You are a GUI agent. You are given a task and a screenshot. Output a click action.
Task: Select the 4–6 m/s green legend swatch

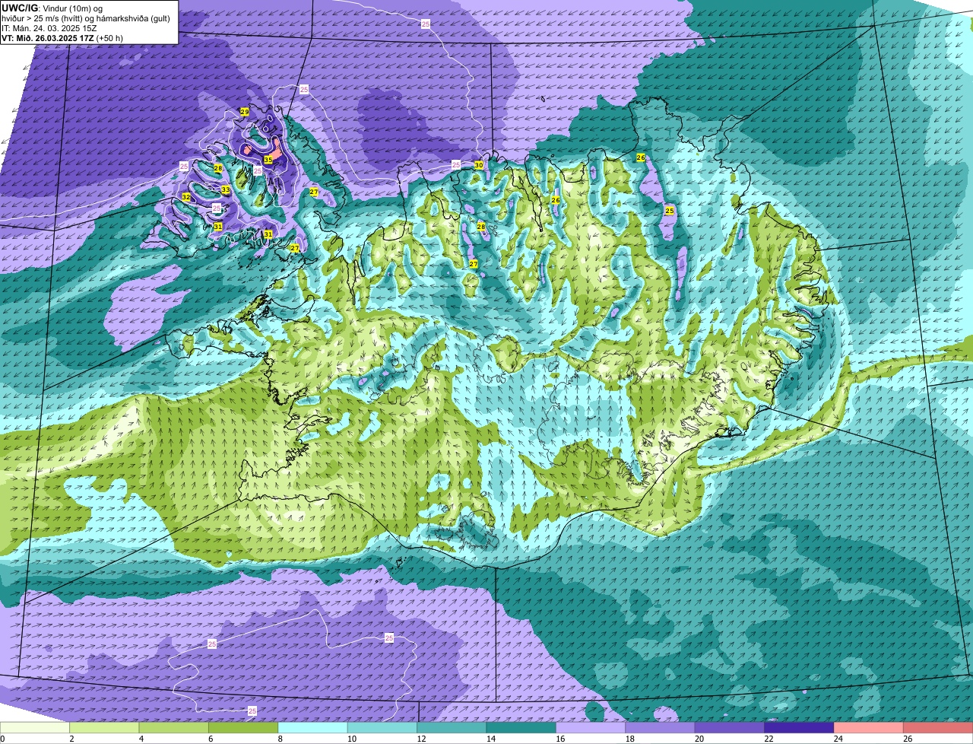coord(173,727)
